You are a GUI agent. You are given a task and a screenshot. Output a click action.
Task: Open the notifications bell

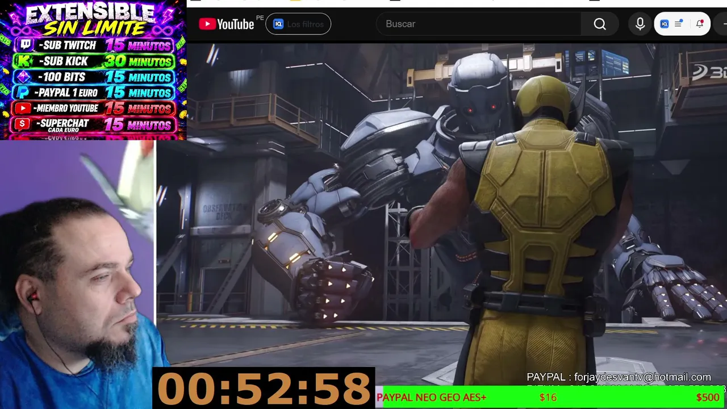(x=699, y=24)
